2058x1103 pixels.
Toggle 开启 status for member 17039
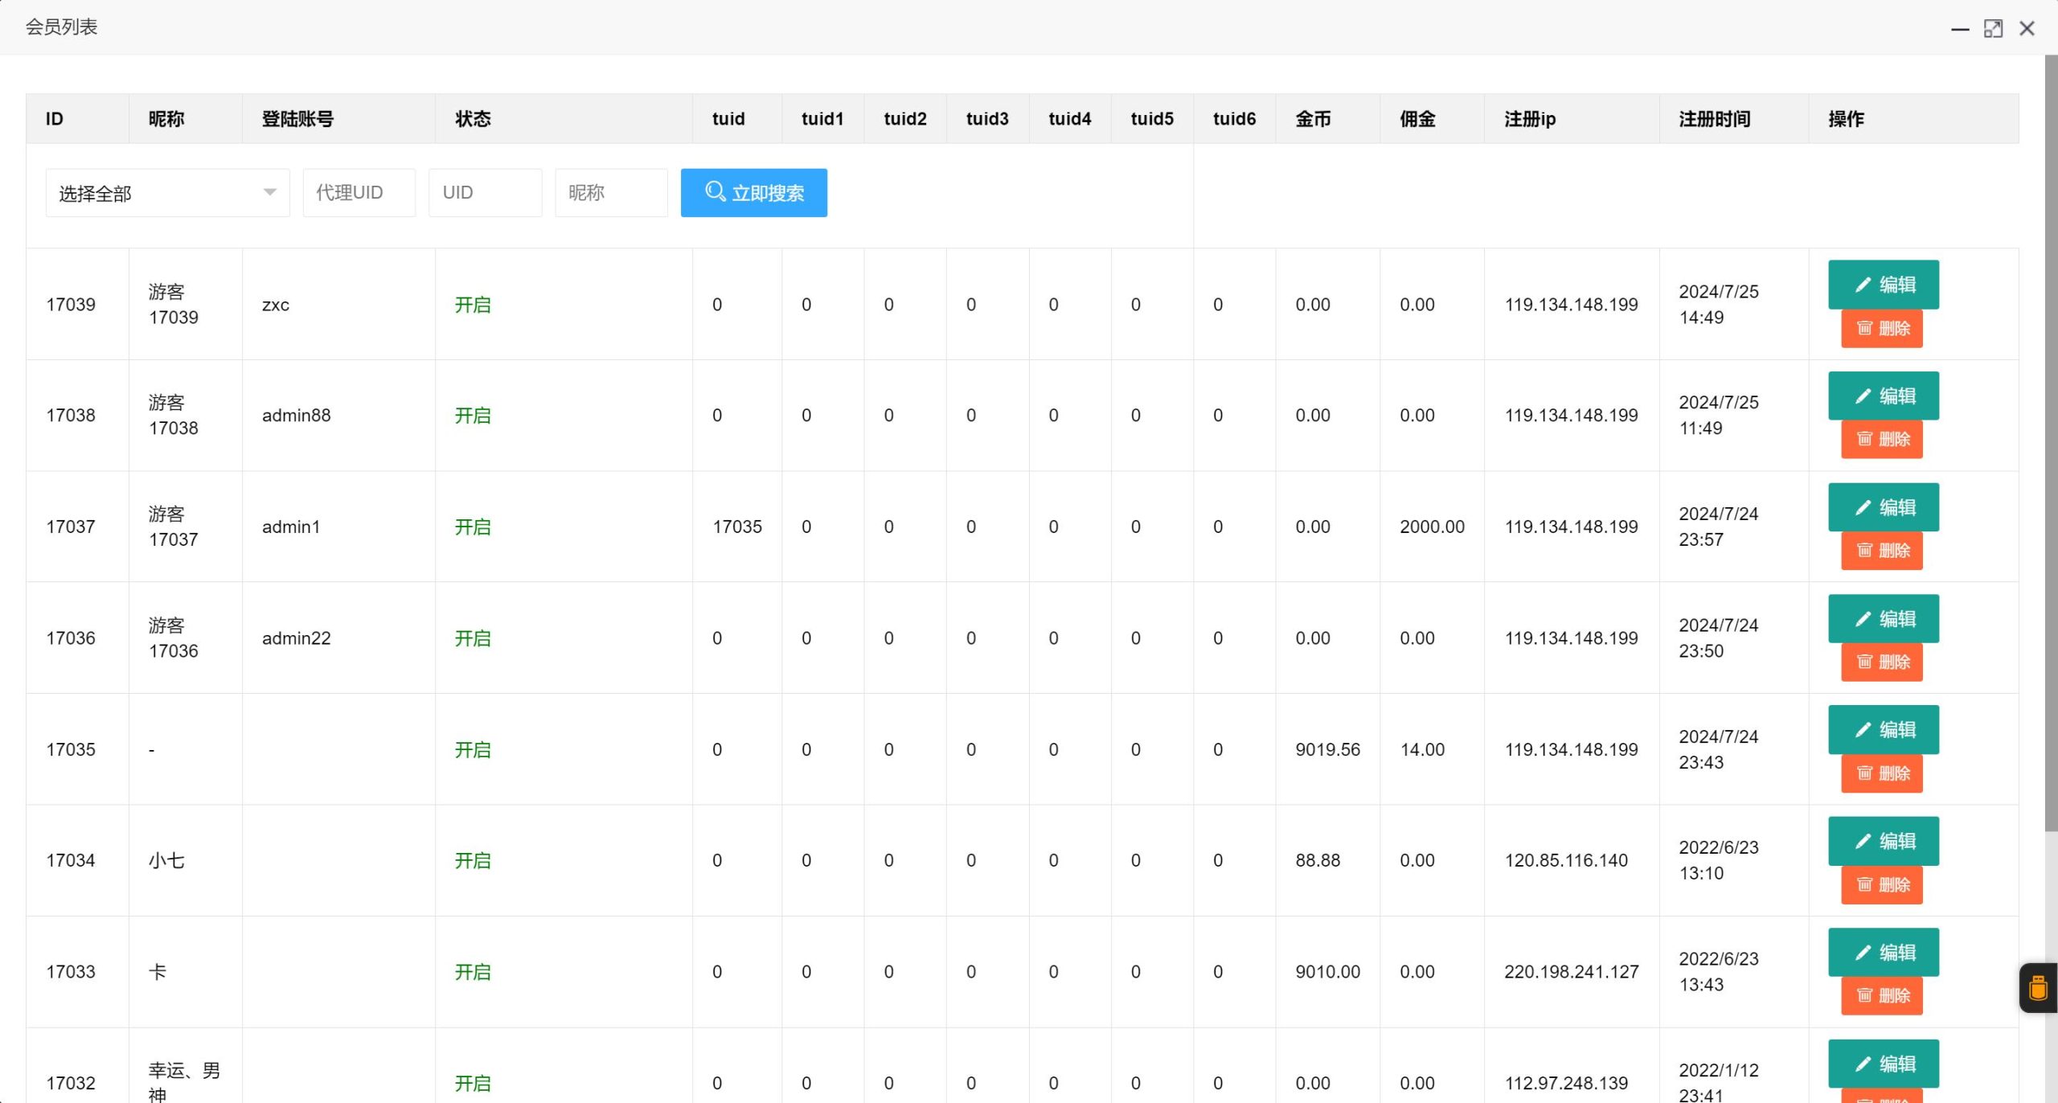[473, 305]
